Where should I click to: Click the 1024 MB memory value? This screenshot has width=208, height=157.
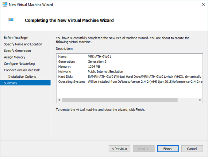pyautogui.click(x=94, y=67)
